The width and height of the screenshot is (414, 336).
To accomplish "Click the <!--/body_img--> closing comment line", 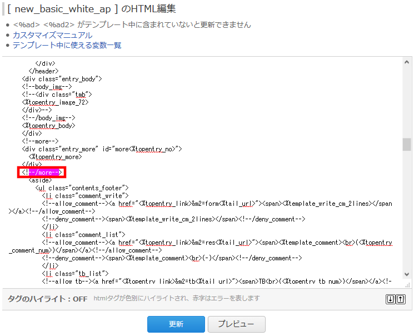I will 48,118.
